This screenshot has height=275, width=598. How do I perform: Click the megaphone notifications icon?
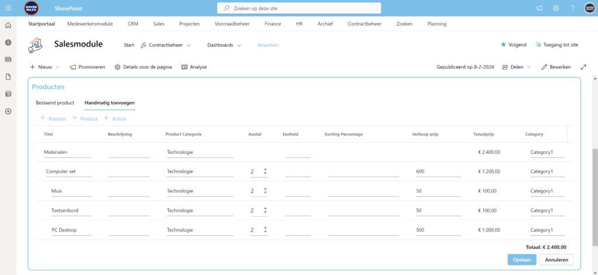point(539,8)
